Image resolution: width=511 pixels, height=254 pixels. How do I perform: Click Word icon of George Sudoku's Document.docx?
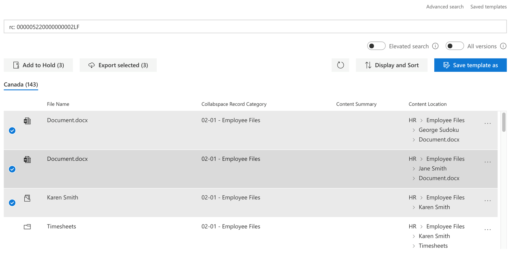(x=27, y=121)
